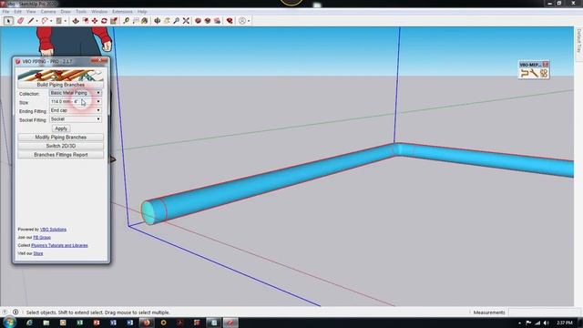Select the Select arrow tool
The image size is (583, 328).
tap(8, 21)
